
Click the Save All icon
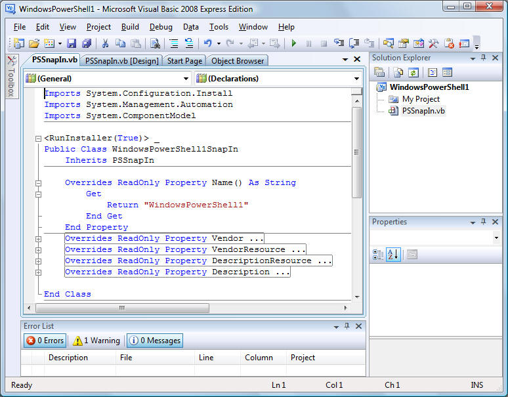[x=87, y=43]
